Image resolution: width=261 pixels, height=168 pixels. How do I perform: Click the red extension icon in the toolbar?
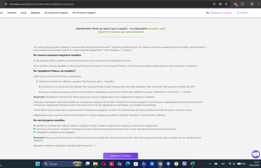tap(236, 4)
